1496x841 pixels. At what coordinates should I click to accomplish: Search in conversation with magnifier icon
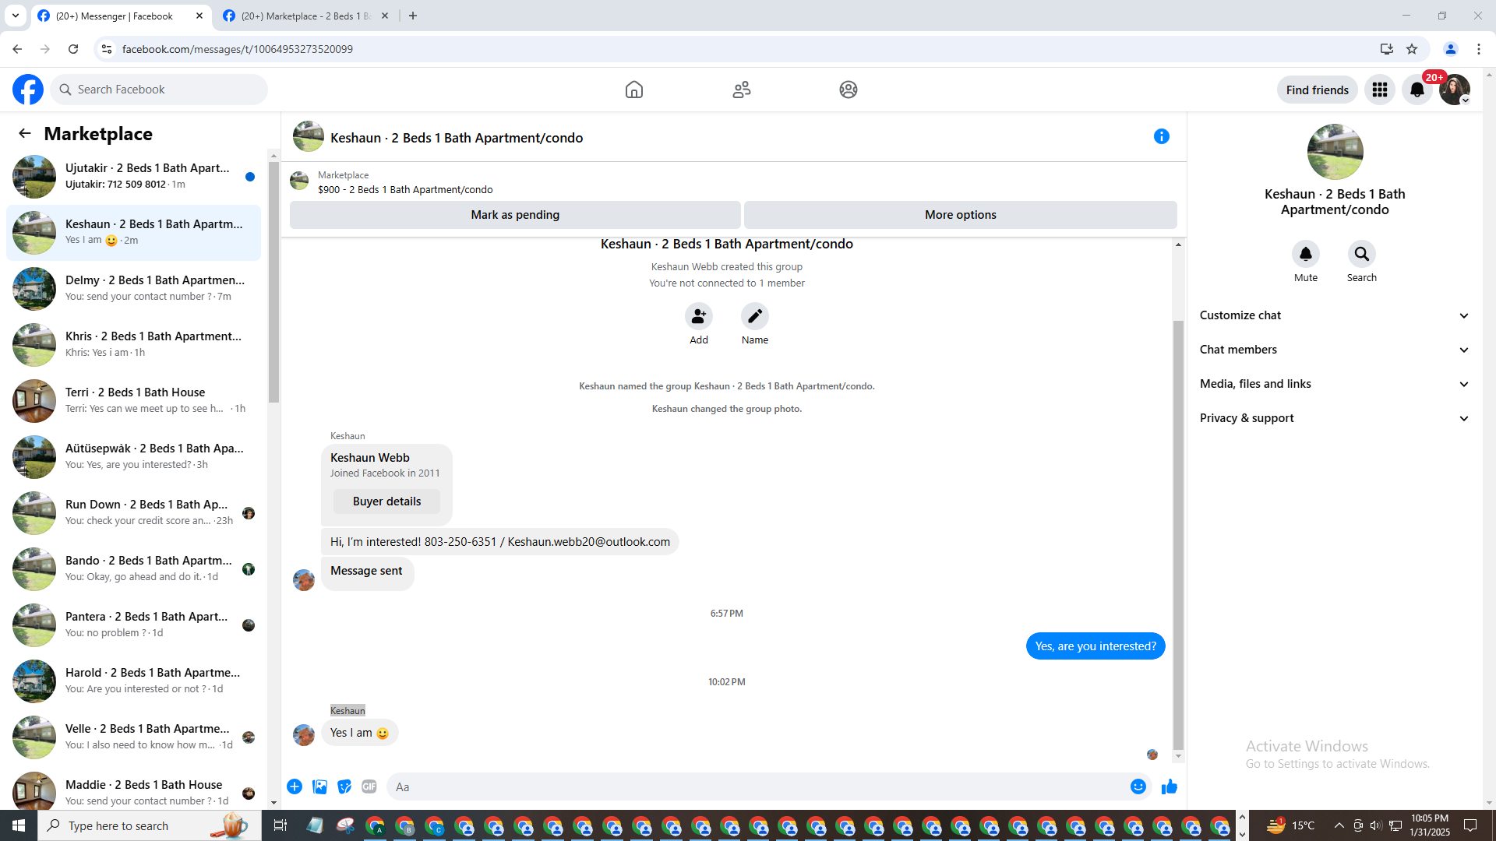pos(1361,254)
